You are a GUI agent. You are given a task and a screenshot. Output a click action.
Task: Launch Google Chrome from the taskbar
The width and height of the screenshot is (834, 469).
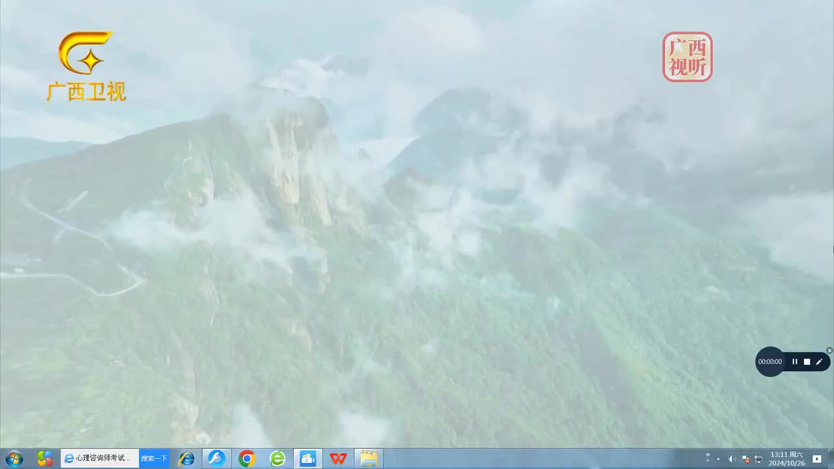point(246,459)
